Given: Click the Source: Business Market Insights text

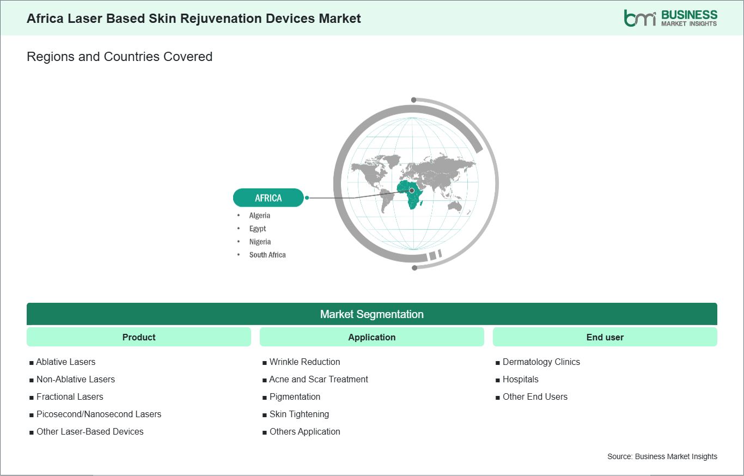Looking at the screenshot, I should (662, 456).
